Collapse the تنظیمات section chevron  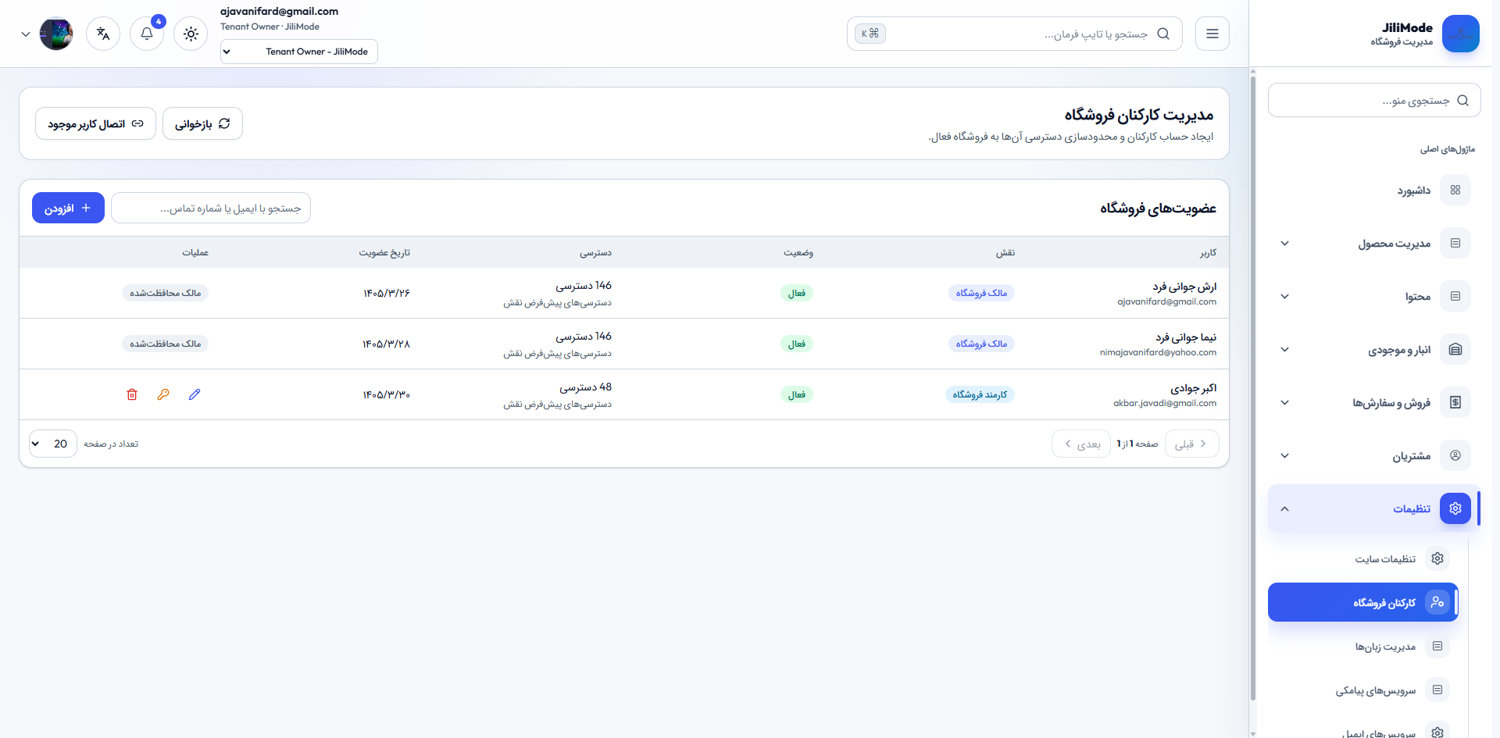click(x=1285, y=508)
